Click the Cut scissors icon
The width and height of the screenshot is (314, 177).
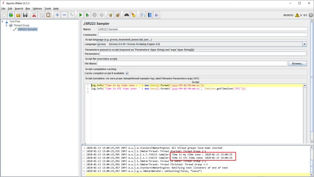coord(34,15)
